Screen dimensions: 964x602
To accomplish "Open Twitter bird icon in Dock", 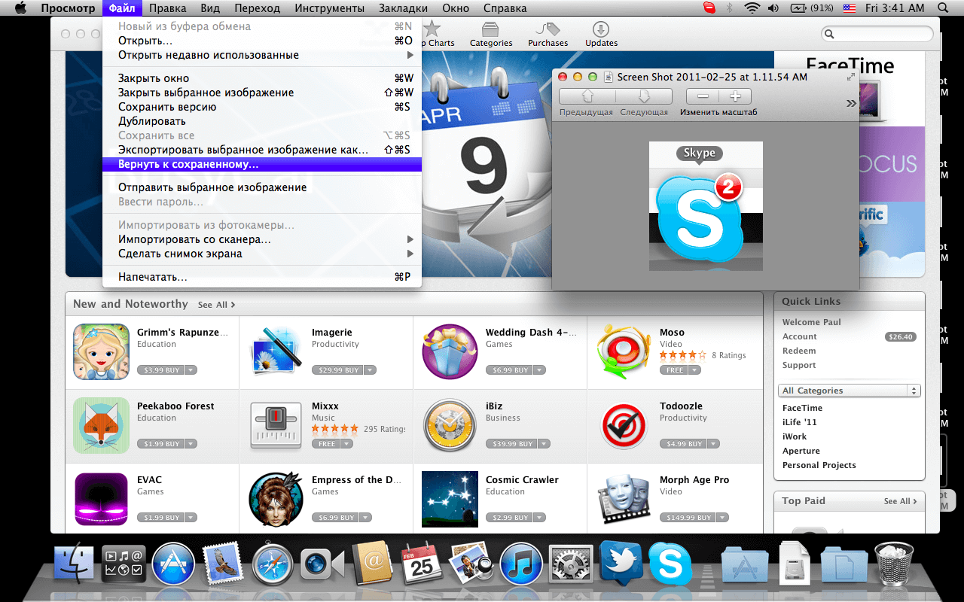I will tap(621, 564).
